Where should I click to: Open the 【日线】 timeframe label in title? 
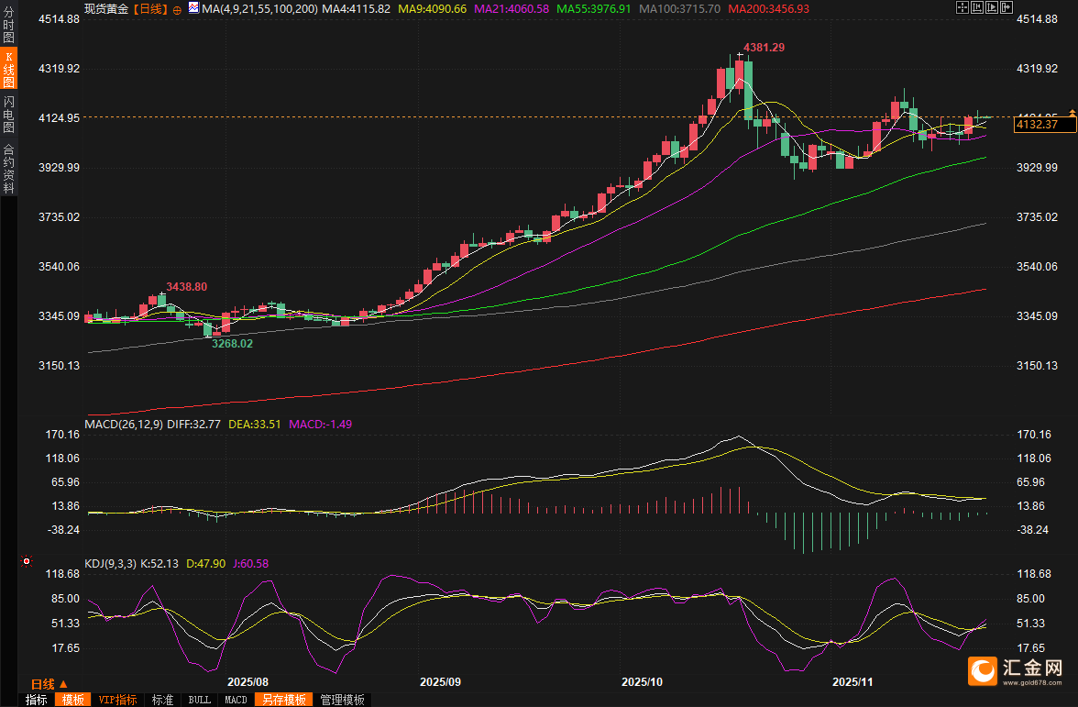pos(150,8)
